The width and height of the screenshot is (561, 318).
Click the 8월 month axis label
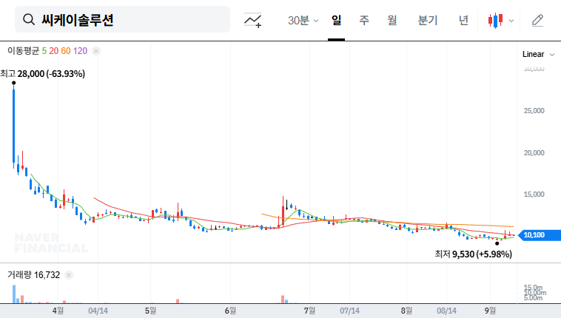coord(406,311)
